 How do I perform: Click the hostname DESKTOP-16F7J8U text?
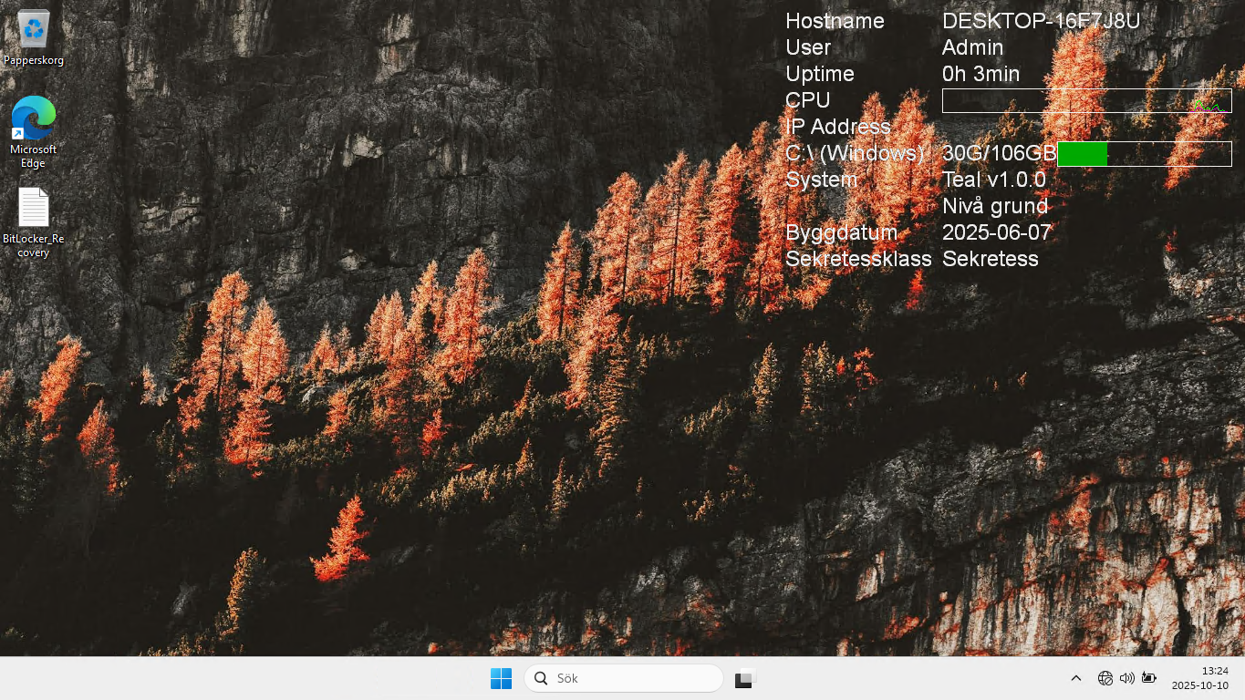point(1041,21)
